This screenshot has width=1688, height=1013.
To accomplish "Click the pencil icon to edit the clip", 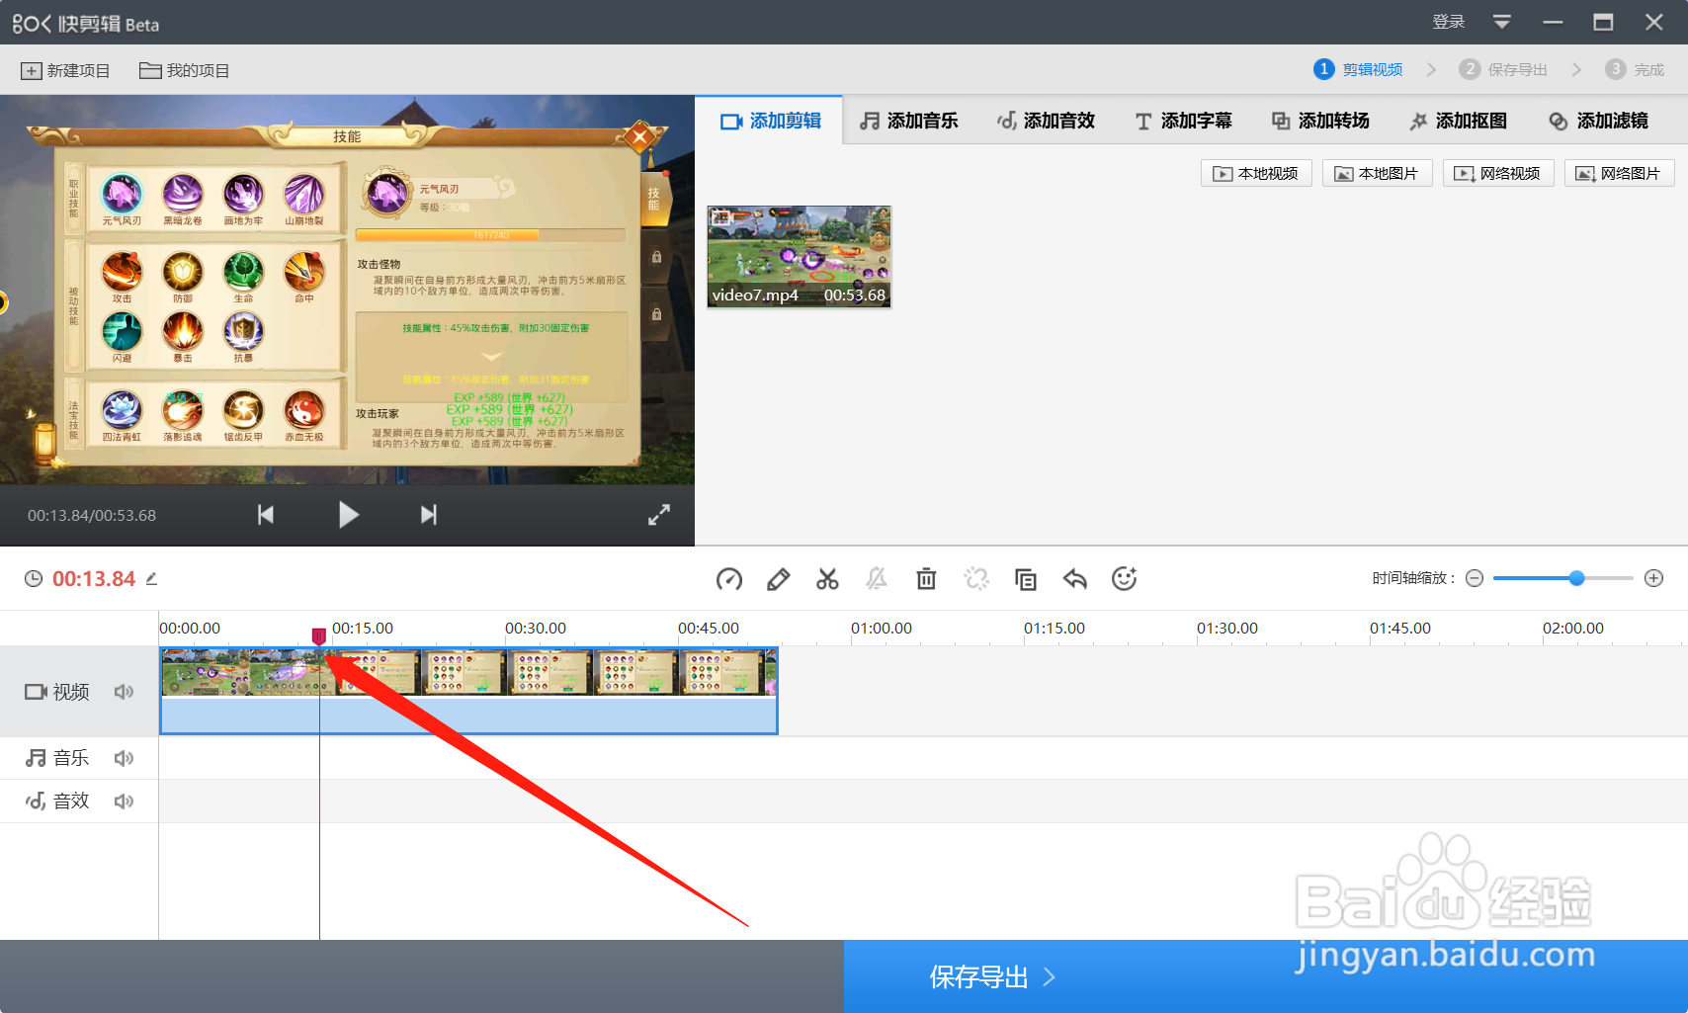I will [778, 579].
